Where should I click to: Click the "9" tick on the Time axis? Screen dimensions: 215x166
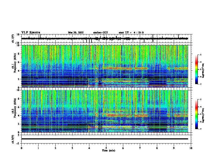pos(174,148)
